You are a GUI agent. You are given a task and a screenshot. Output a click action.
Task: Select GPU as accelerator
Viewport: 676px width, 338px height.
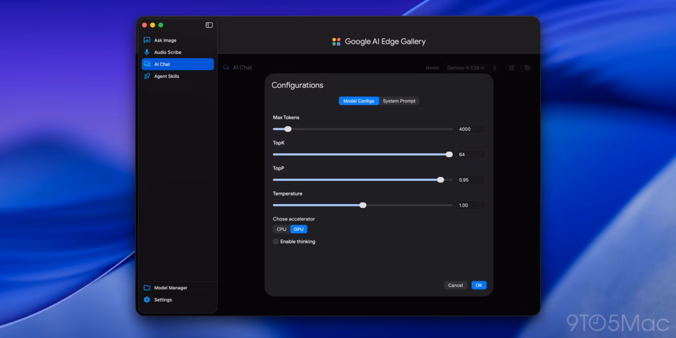point(299,229)
